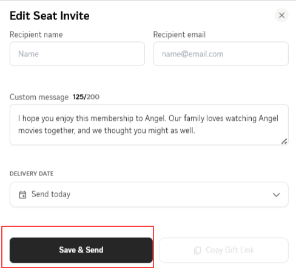Click the Copy Gift Link button
The height and width of the screenshot is (270, 296).
click(224, 250)
